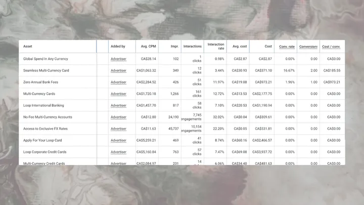
Task: Sort by the Cost column header
Action: coord(268,46)
